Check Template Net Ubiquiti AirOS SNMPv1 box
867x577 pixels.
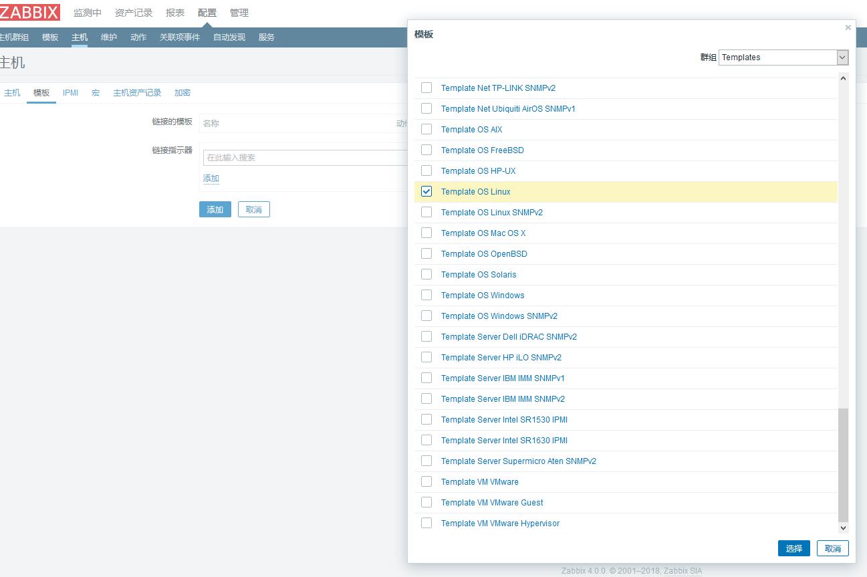pos(426,108)
